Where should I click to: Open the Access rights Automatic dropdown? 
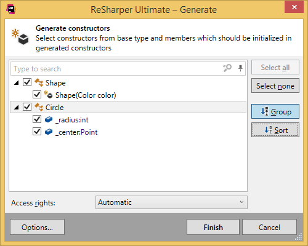point(171,202)
